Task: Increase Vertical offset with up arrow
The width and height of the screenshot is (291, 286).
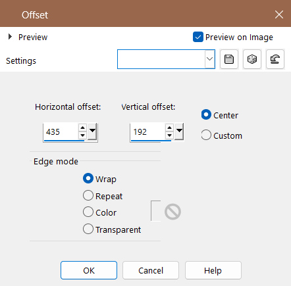Action: 169,128
